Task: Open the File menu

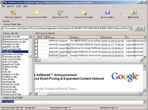Action: [x=3, y=6]
